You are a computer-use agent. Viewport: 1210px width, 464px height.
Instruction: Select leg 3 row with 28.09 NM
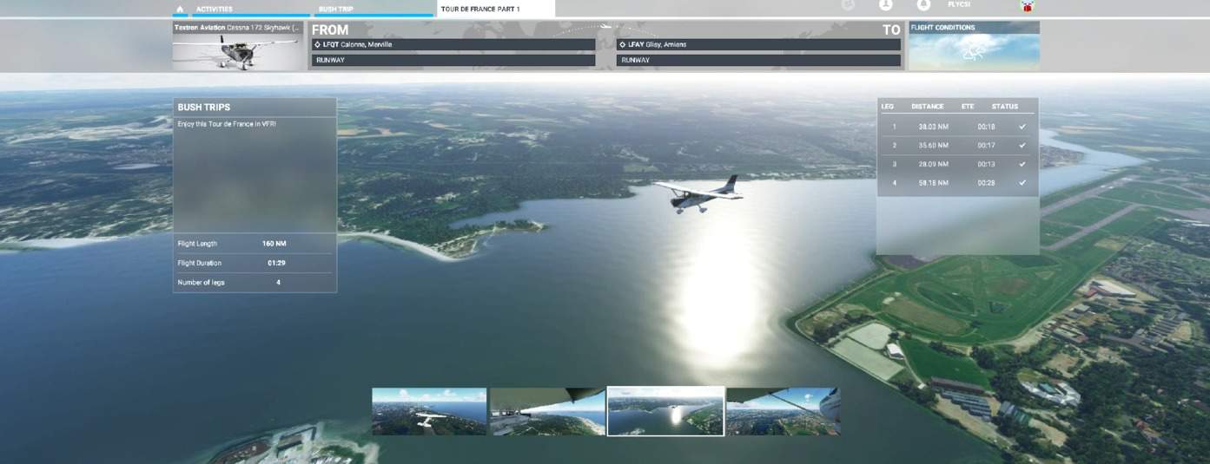point(957,164)
